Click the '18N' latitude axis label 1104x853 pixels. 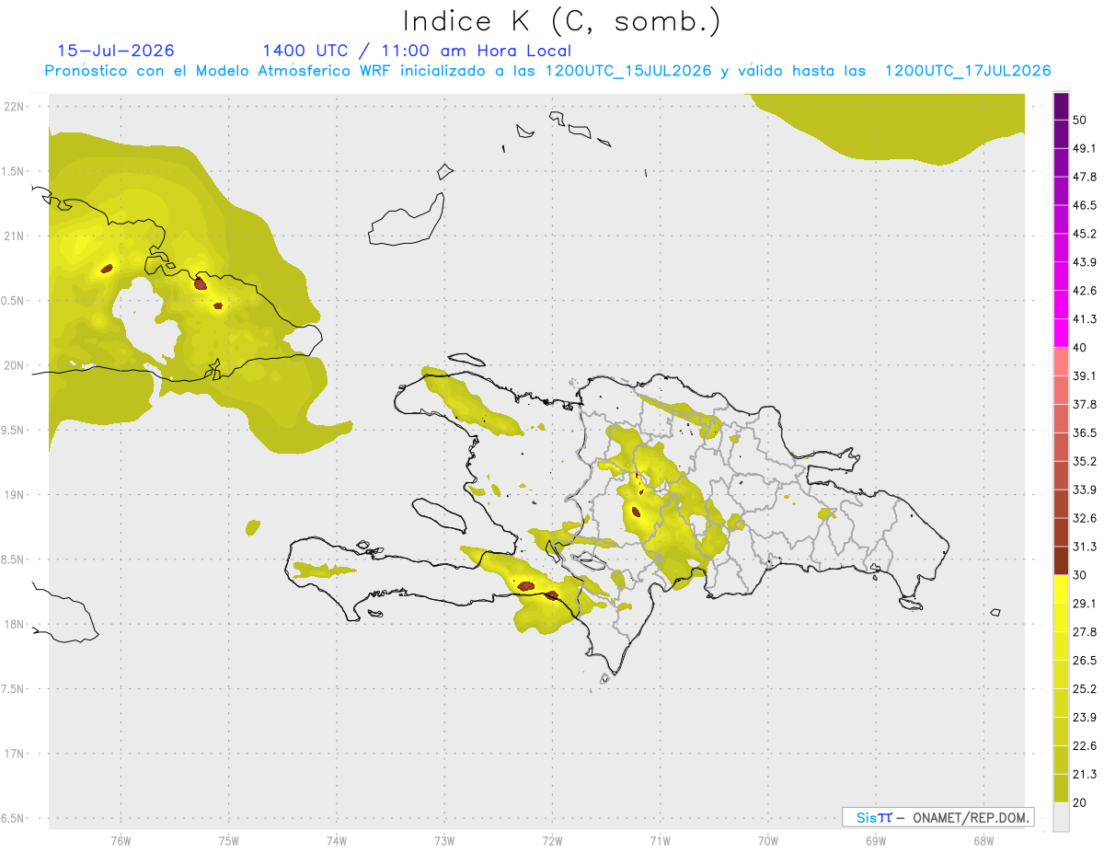pos(14,625)
